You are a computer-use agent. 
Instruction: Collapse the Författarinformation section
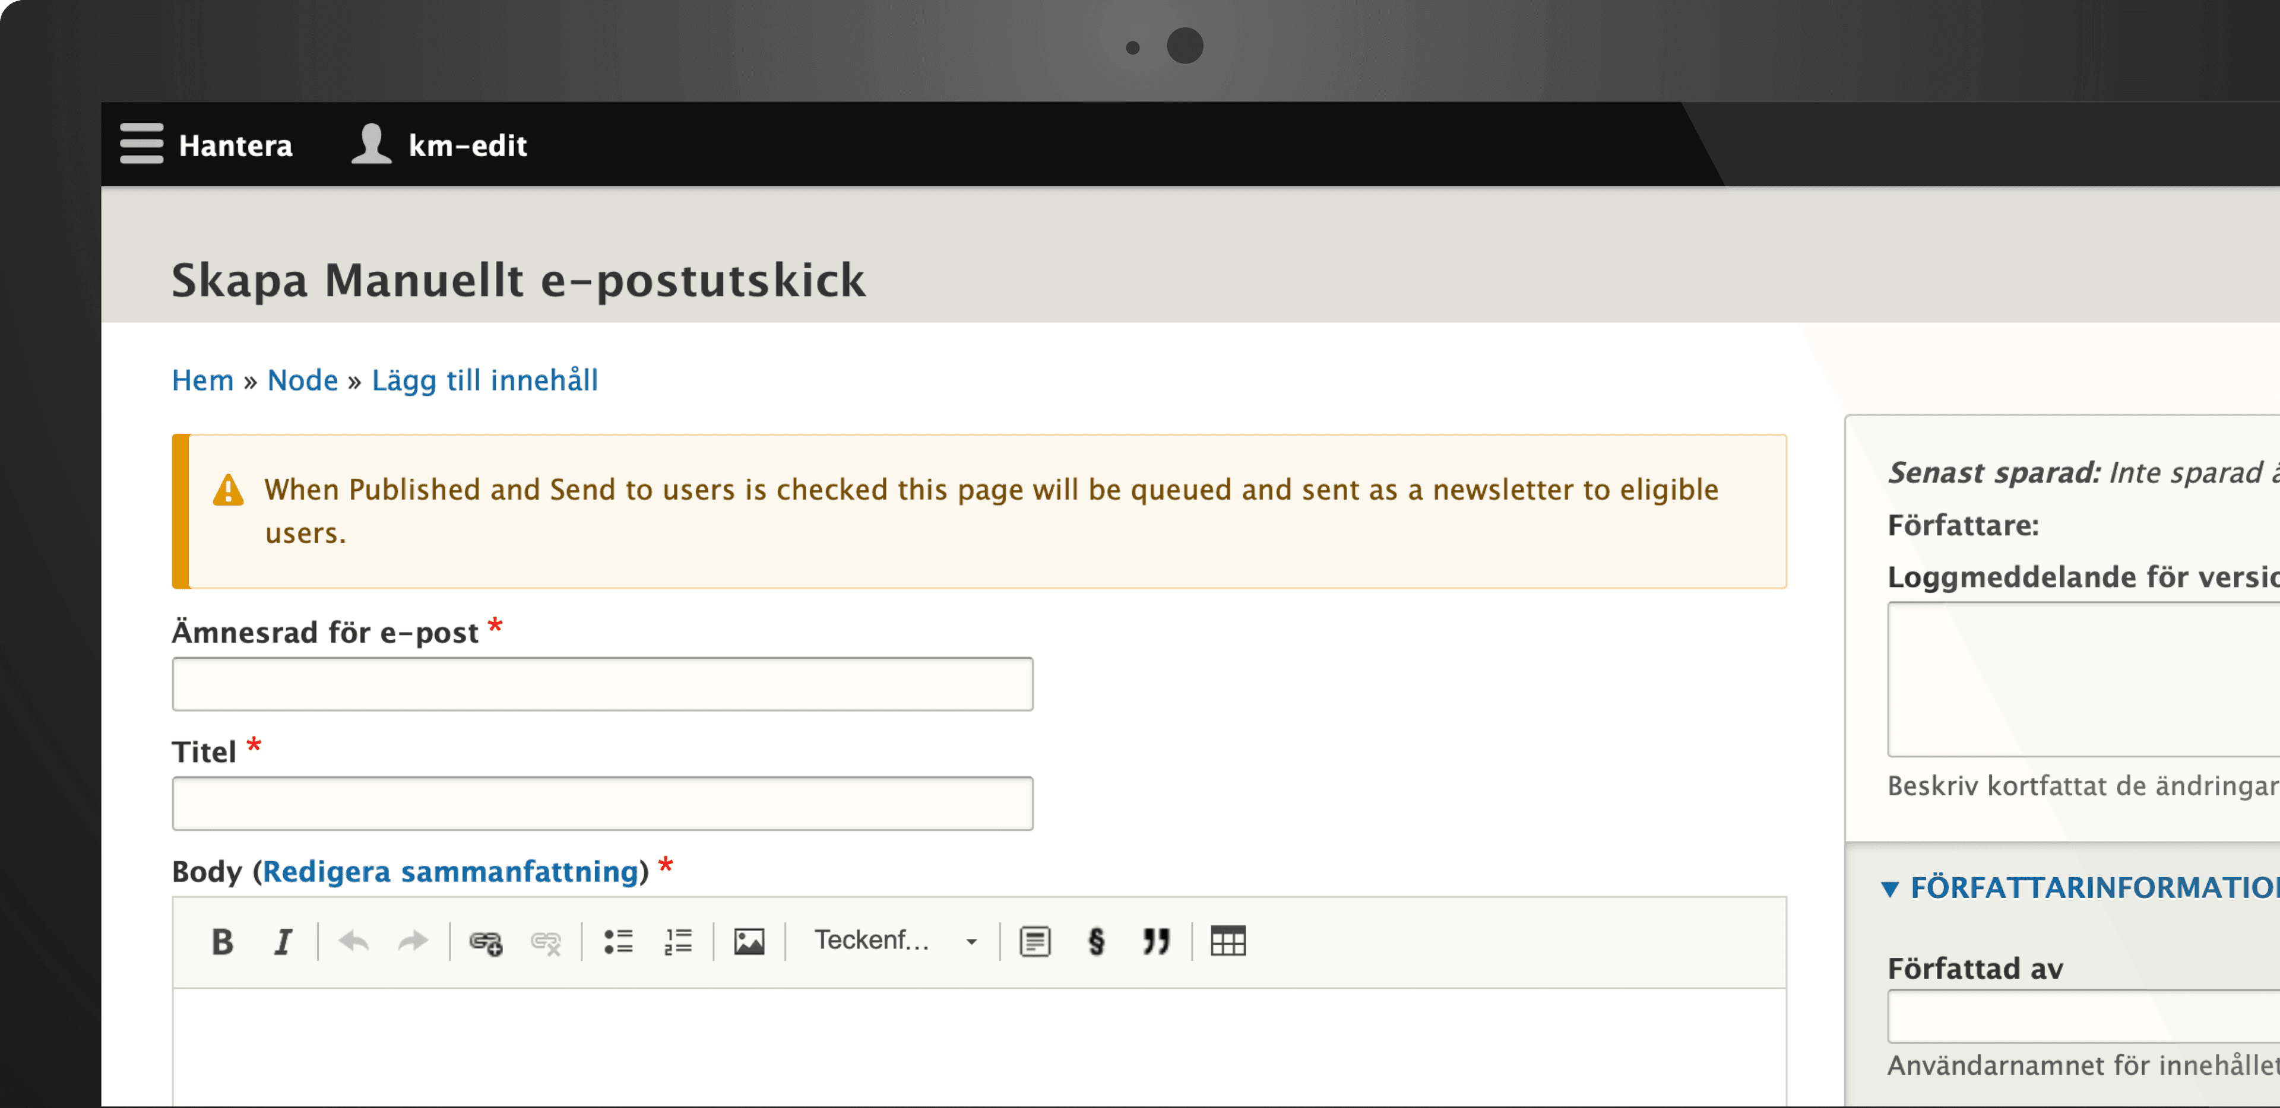point(2080,888)
